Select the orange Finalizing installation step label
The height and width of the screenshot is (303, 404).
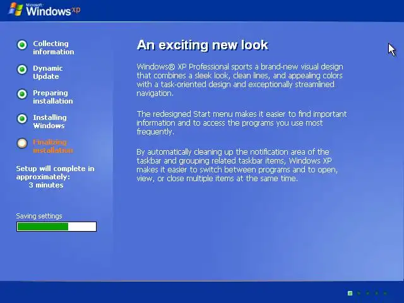coord(53,146)
